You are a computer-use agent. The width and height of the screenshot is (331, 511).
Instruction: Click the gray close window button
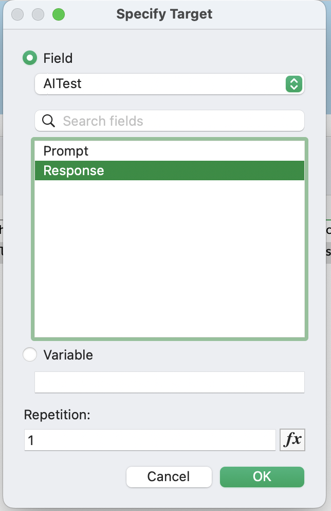click(x=17, y=14)
